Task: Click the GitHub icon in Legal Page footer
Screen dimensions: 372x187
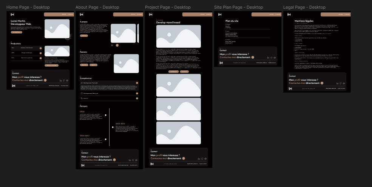Action: click(340, 83)
